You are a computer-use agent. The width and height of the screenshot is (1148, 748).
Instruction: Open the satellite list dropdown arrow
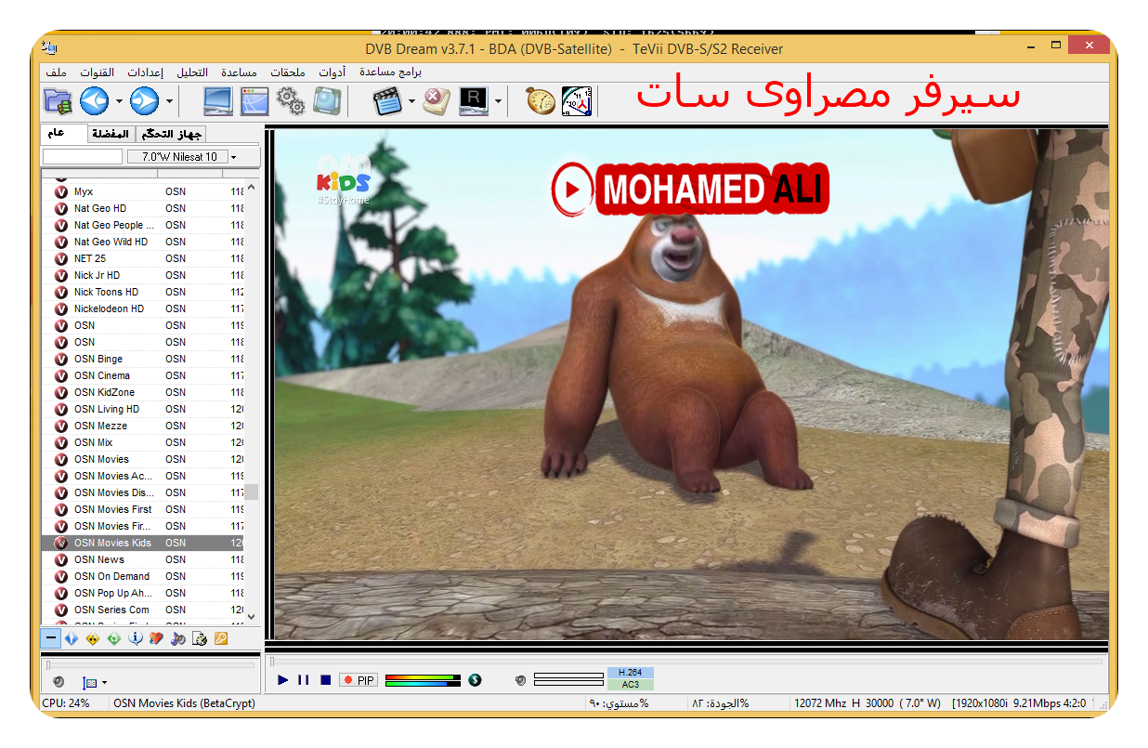233,157
